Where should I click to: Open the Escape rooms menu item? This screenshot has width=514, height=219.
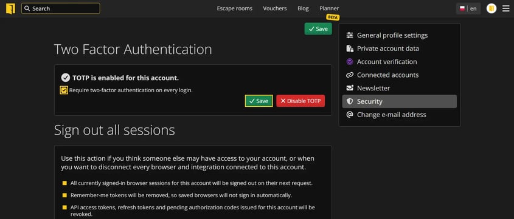coord(234,8)
